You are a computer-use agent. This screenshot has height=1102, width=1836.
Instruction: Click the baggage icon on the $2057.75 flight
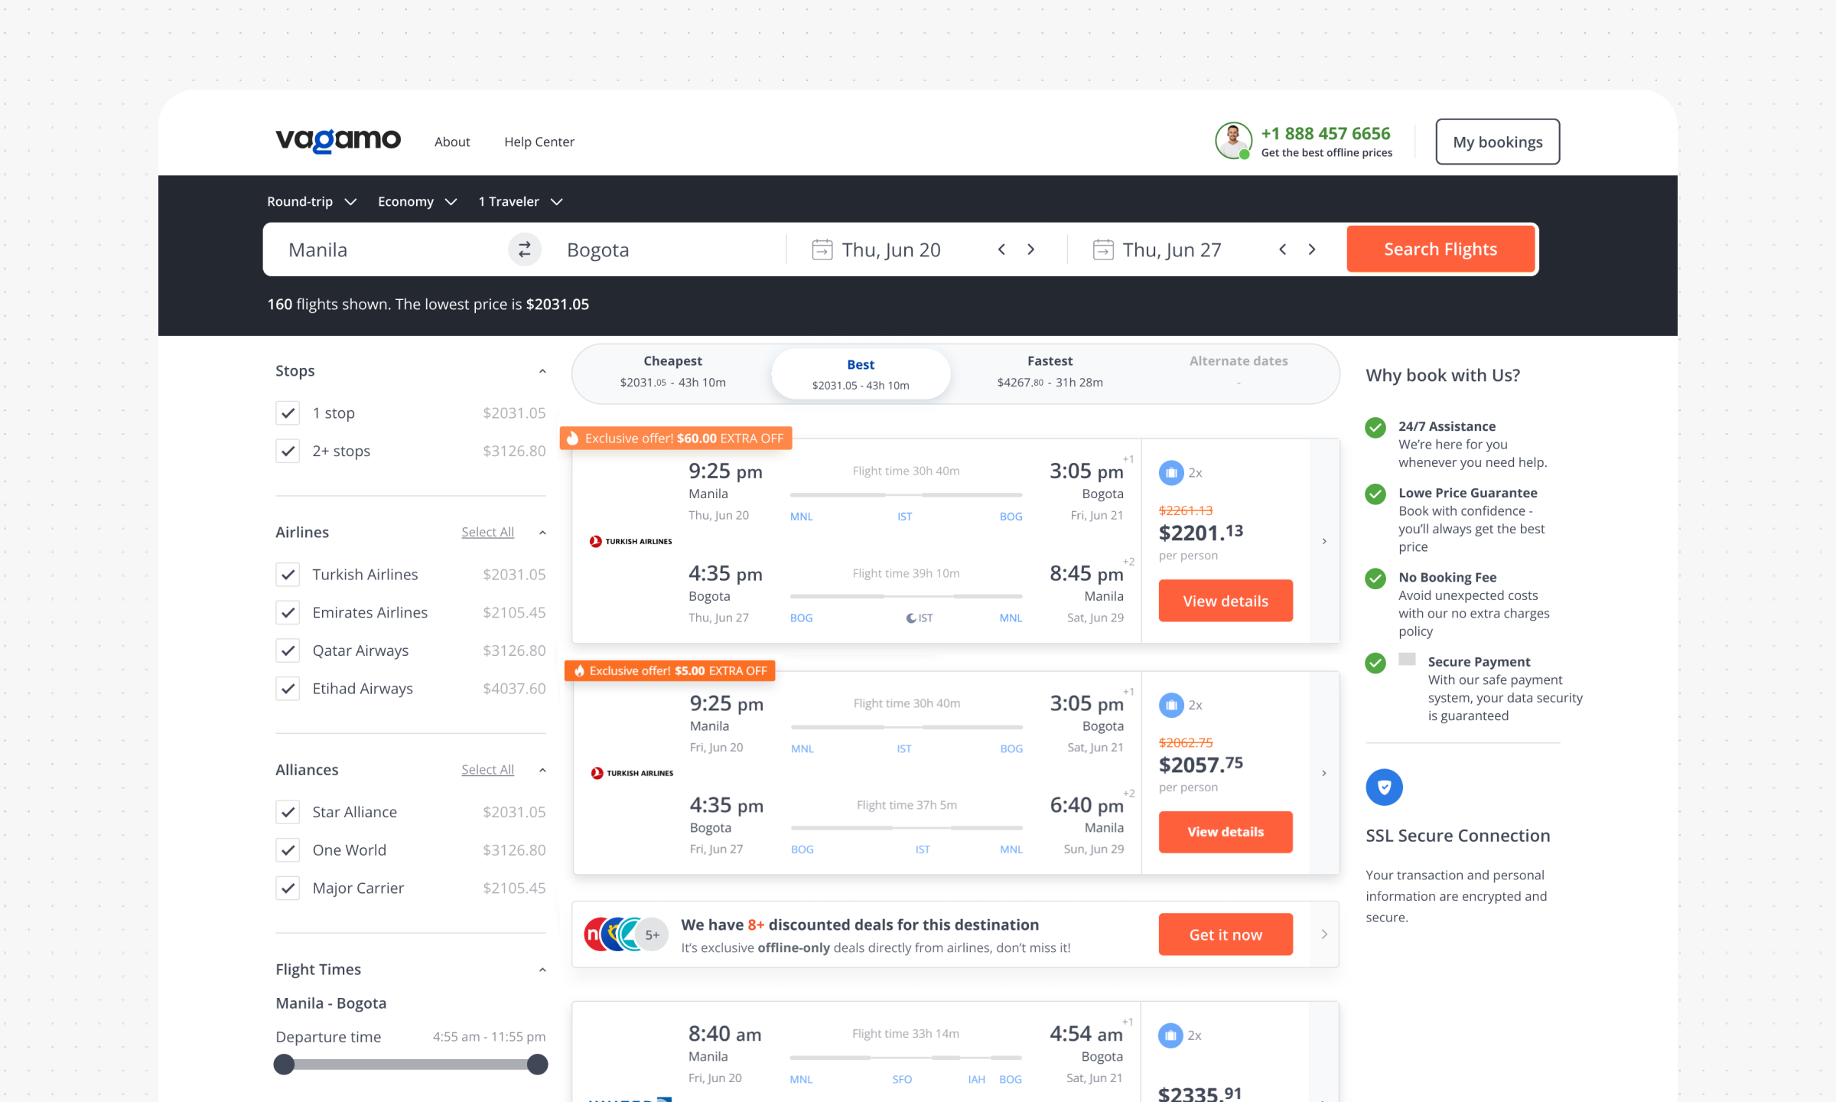(x=1170, y=705)
